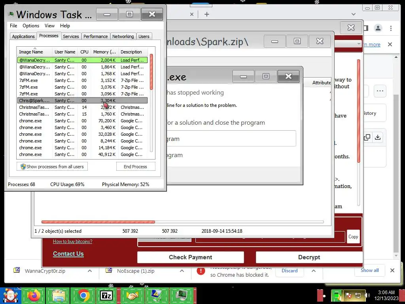Open the Santa Start button

coord(10,296)
